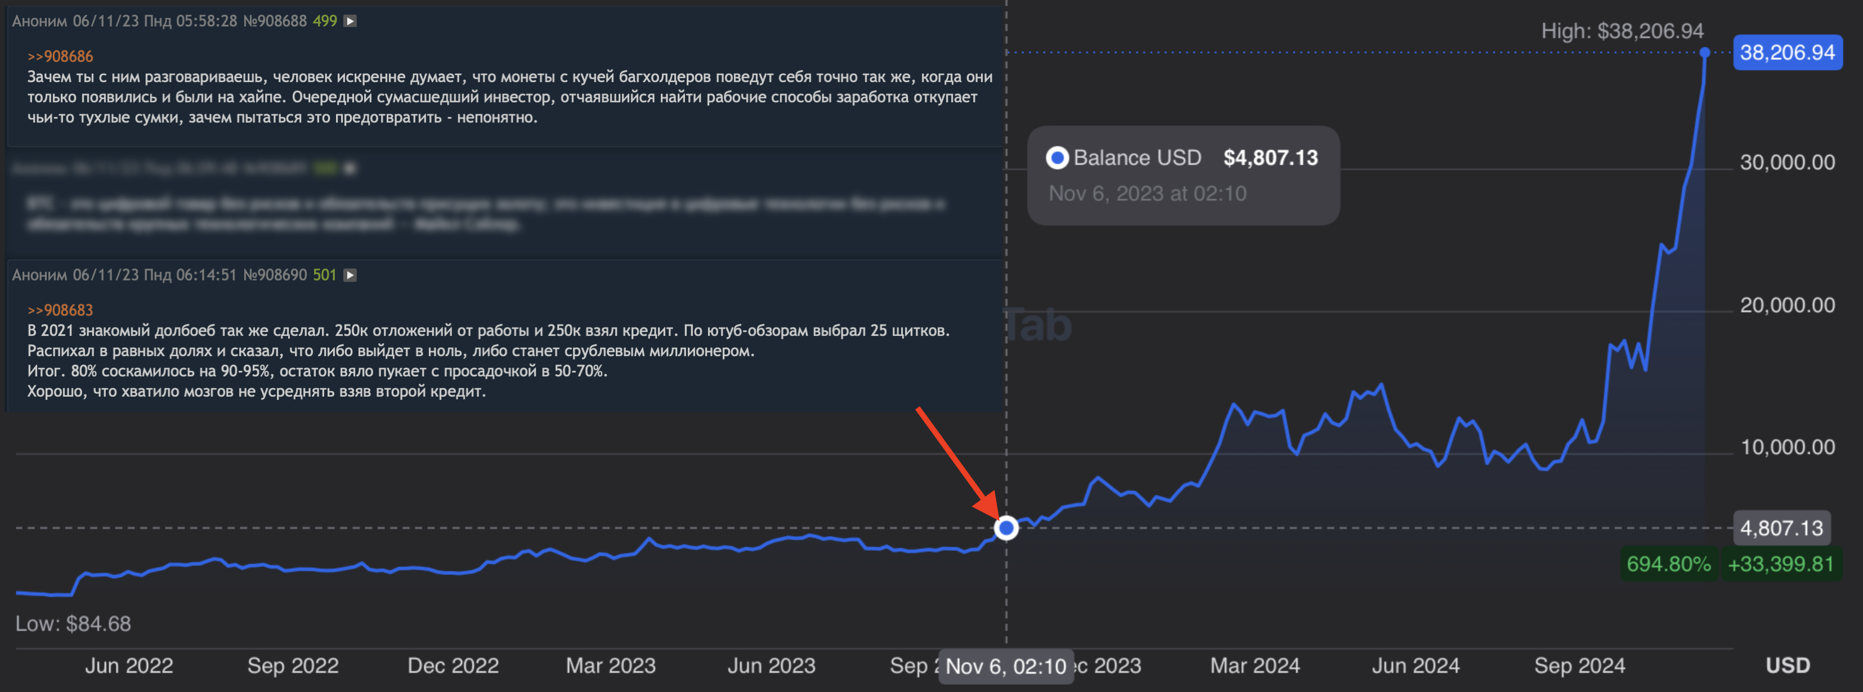Image resolution: width=1863 pixels, height=692 pixels.
Task: Click the Balance USD tooltip box
Action: (1183, 176)
